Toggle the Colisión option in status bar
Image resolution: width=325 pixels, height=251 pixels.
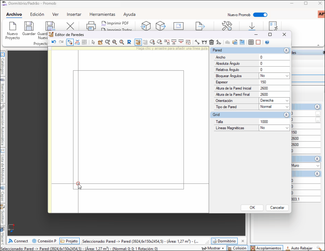click(x=237, y=248)
